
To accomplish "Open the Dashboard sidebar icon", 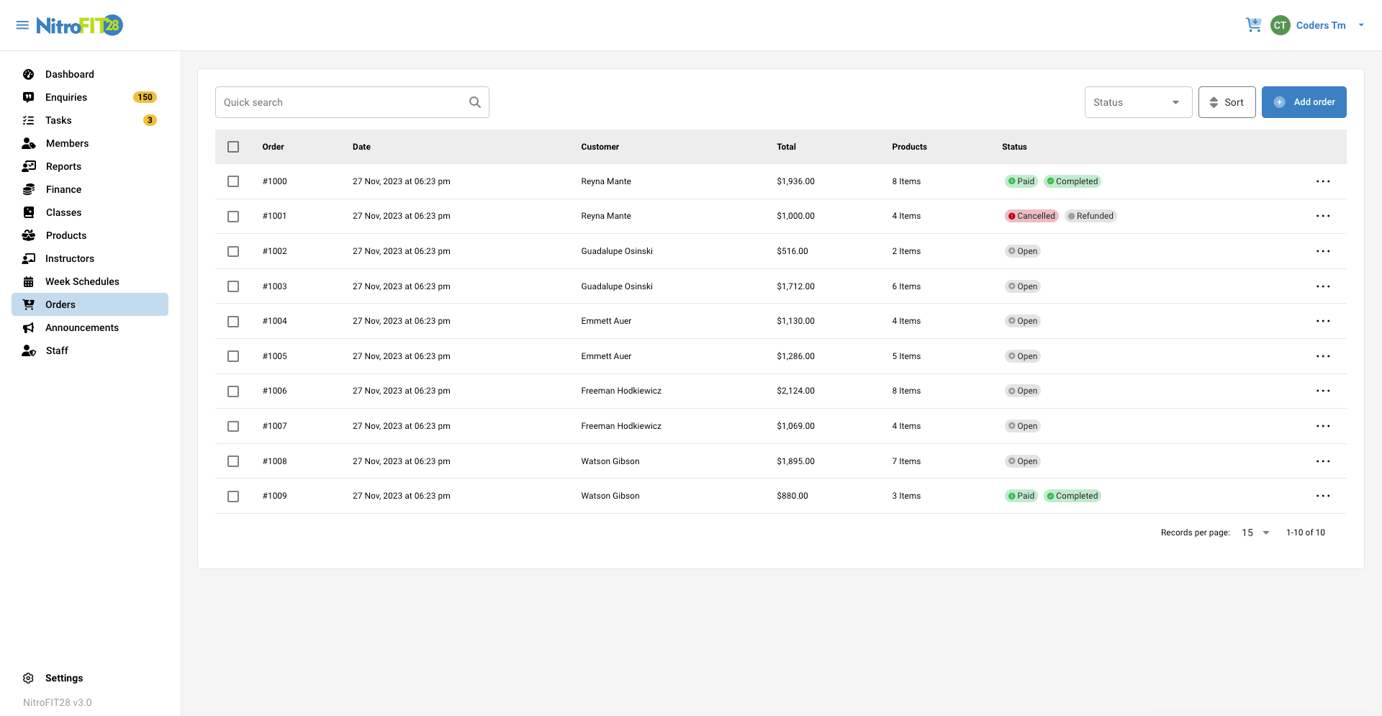I will click(x=28, y=74).
